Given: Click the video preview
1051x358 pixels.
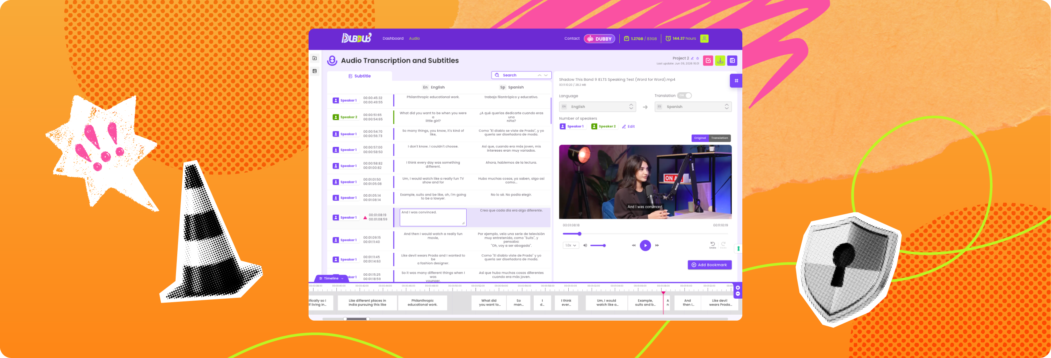Looking at the screenshot, I should point(645,182).
